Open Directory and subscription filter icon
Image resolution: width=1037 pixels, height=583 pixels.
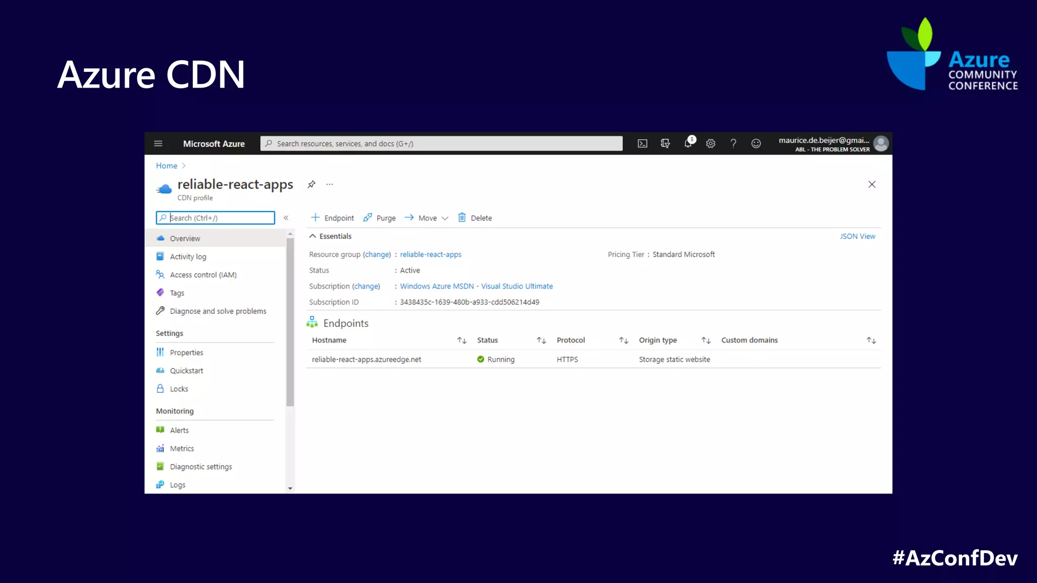point(665,144)
